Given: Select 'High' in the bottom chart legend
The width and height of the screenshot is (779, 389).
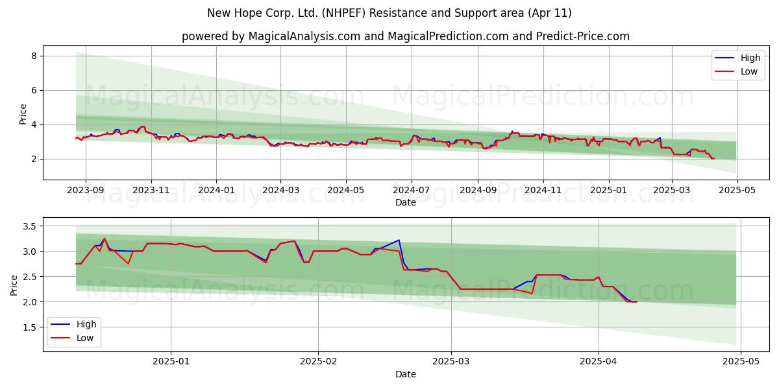Looking at the screenshot, I should (x=86, y=324).
